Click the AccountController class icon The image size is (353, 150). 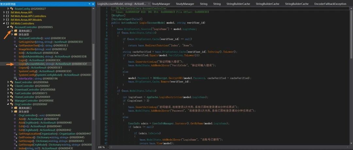(x=12, y=27)
